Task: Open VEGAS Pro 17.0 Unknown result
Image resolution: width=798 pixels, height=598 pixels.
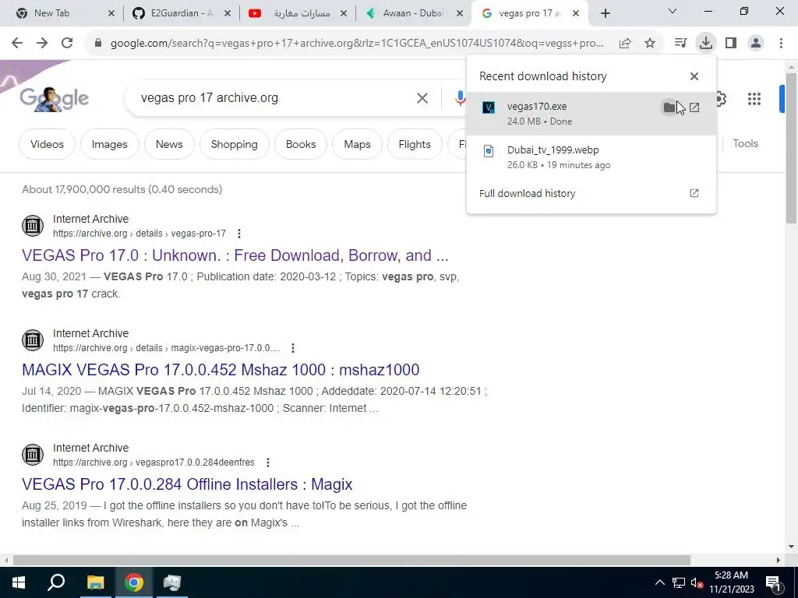Action: [x=235, y=255]
